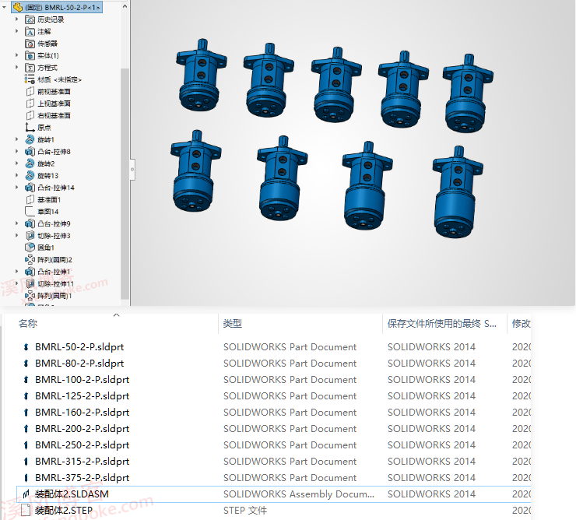
Task: Select file BMRL-315-2-P.sldprt
Action: (x=82, y=462)
